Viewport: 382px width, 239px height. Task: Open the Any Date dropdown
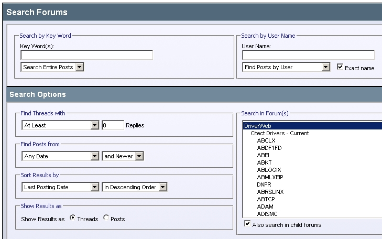(60, 156)
